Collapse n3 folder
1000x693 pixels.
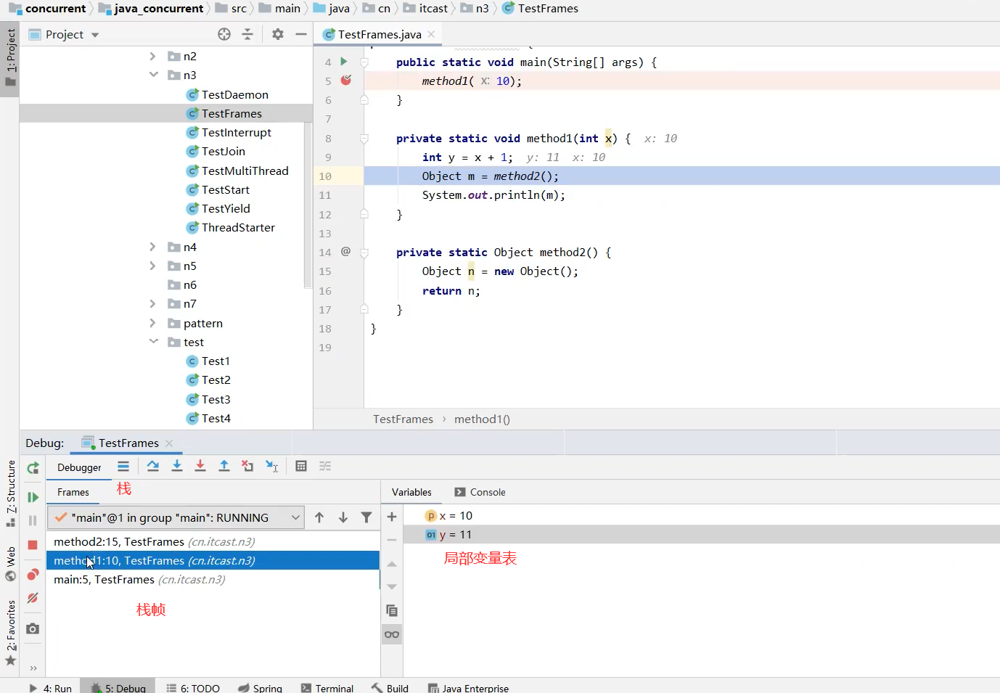(x=153, y=75)
